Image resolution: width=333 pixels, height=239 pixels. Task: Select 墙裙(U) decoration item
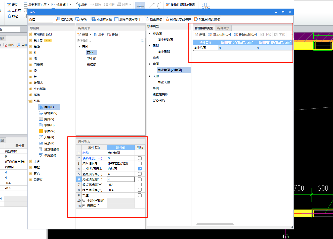click(47, 125)
